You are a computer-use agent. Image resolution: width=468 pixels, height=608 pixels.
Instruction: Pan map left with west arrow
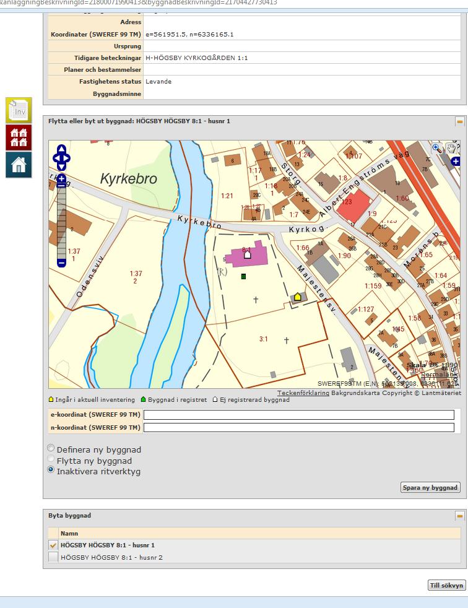(56, 159)
